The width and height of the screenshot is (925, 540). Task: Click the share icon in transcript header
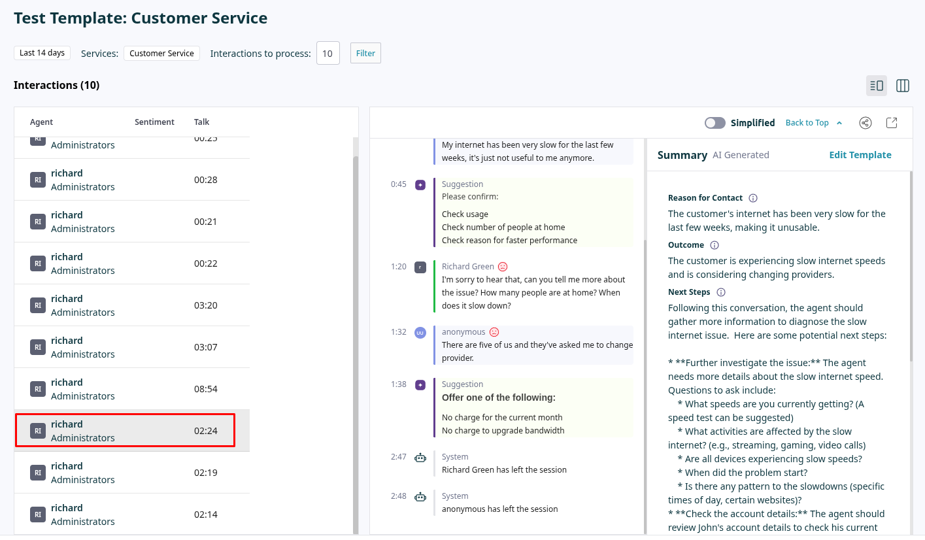point(866,123)
